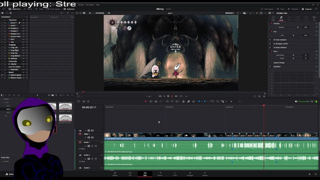Collapse the Composite parameter group
Viewport: 320px width, 180px height.
click(7, 61)
